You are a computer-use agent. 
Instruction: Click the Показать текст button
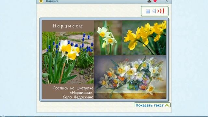tap(152, 105)
